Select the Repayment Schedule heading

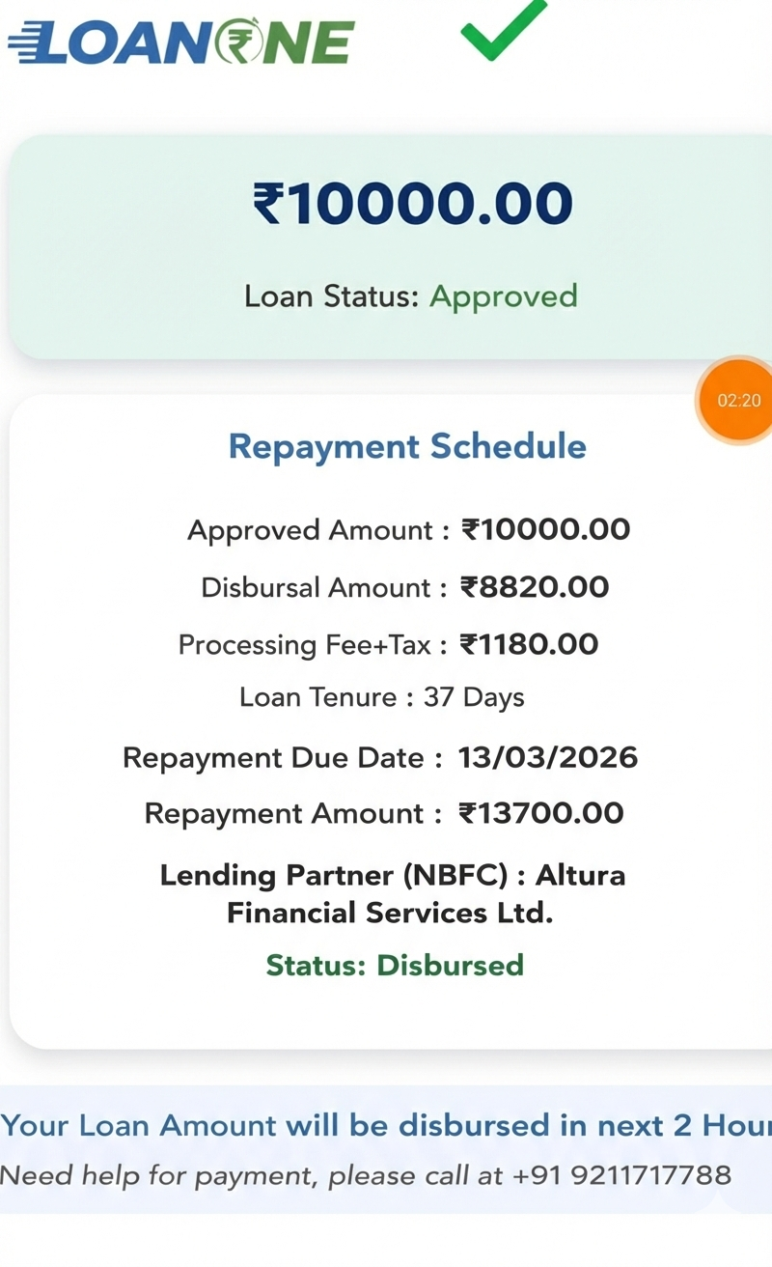(x=407, y=447)
